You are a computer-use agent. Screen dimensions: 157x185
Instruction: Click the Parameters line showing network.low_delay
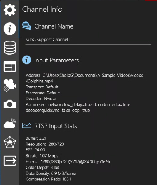point(78,107)
